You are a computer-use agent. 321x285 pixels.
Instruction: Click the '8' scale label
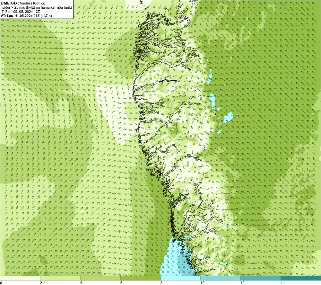[161, 283]
